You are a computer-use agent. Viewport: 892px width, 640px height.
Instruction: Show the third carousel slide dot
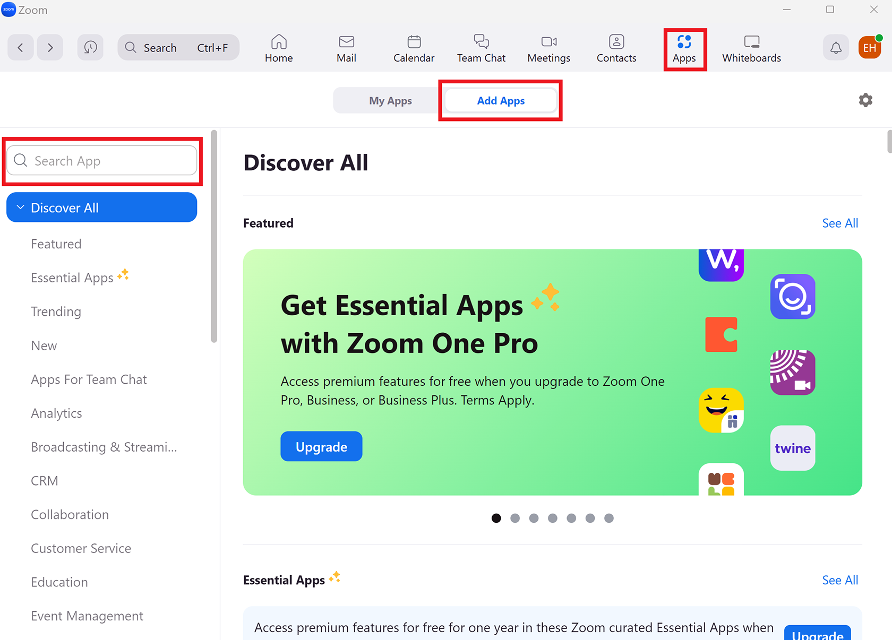click(x=534, y=518)
